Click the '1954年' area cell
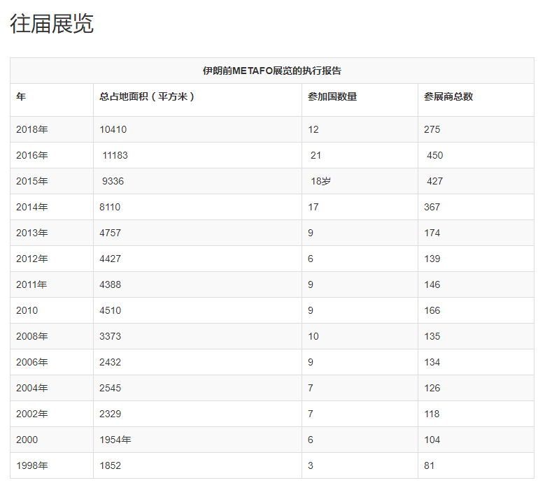 [115, 440]
